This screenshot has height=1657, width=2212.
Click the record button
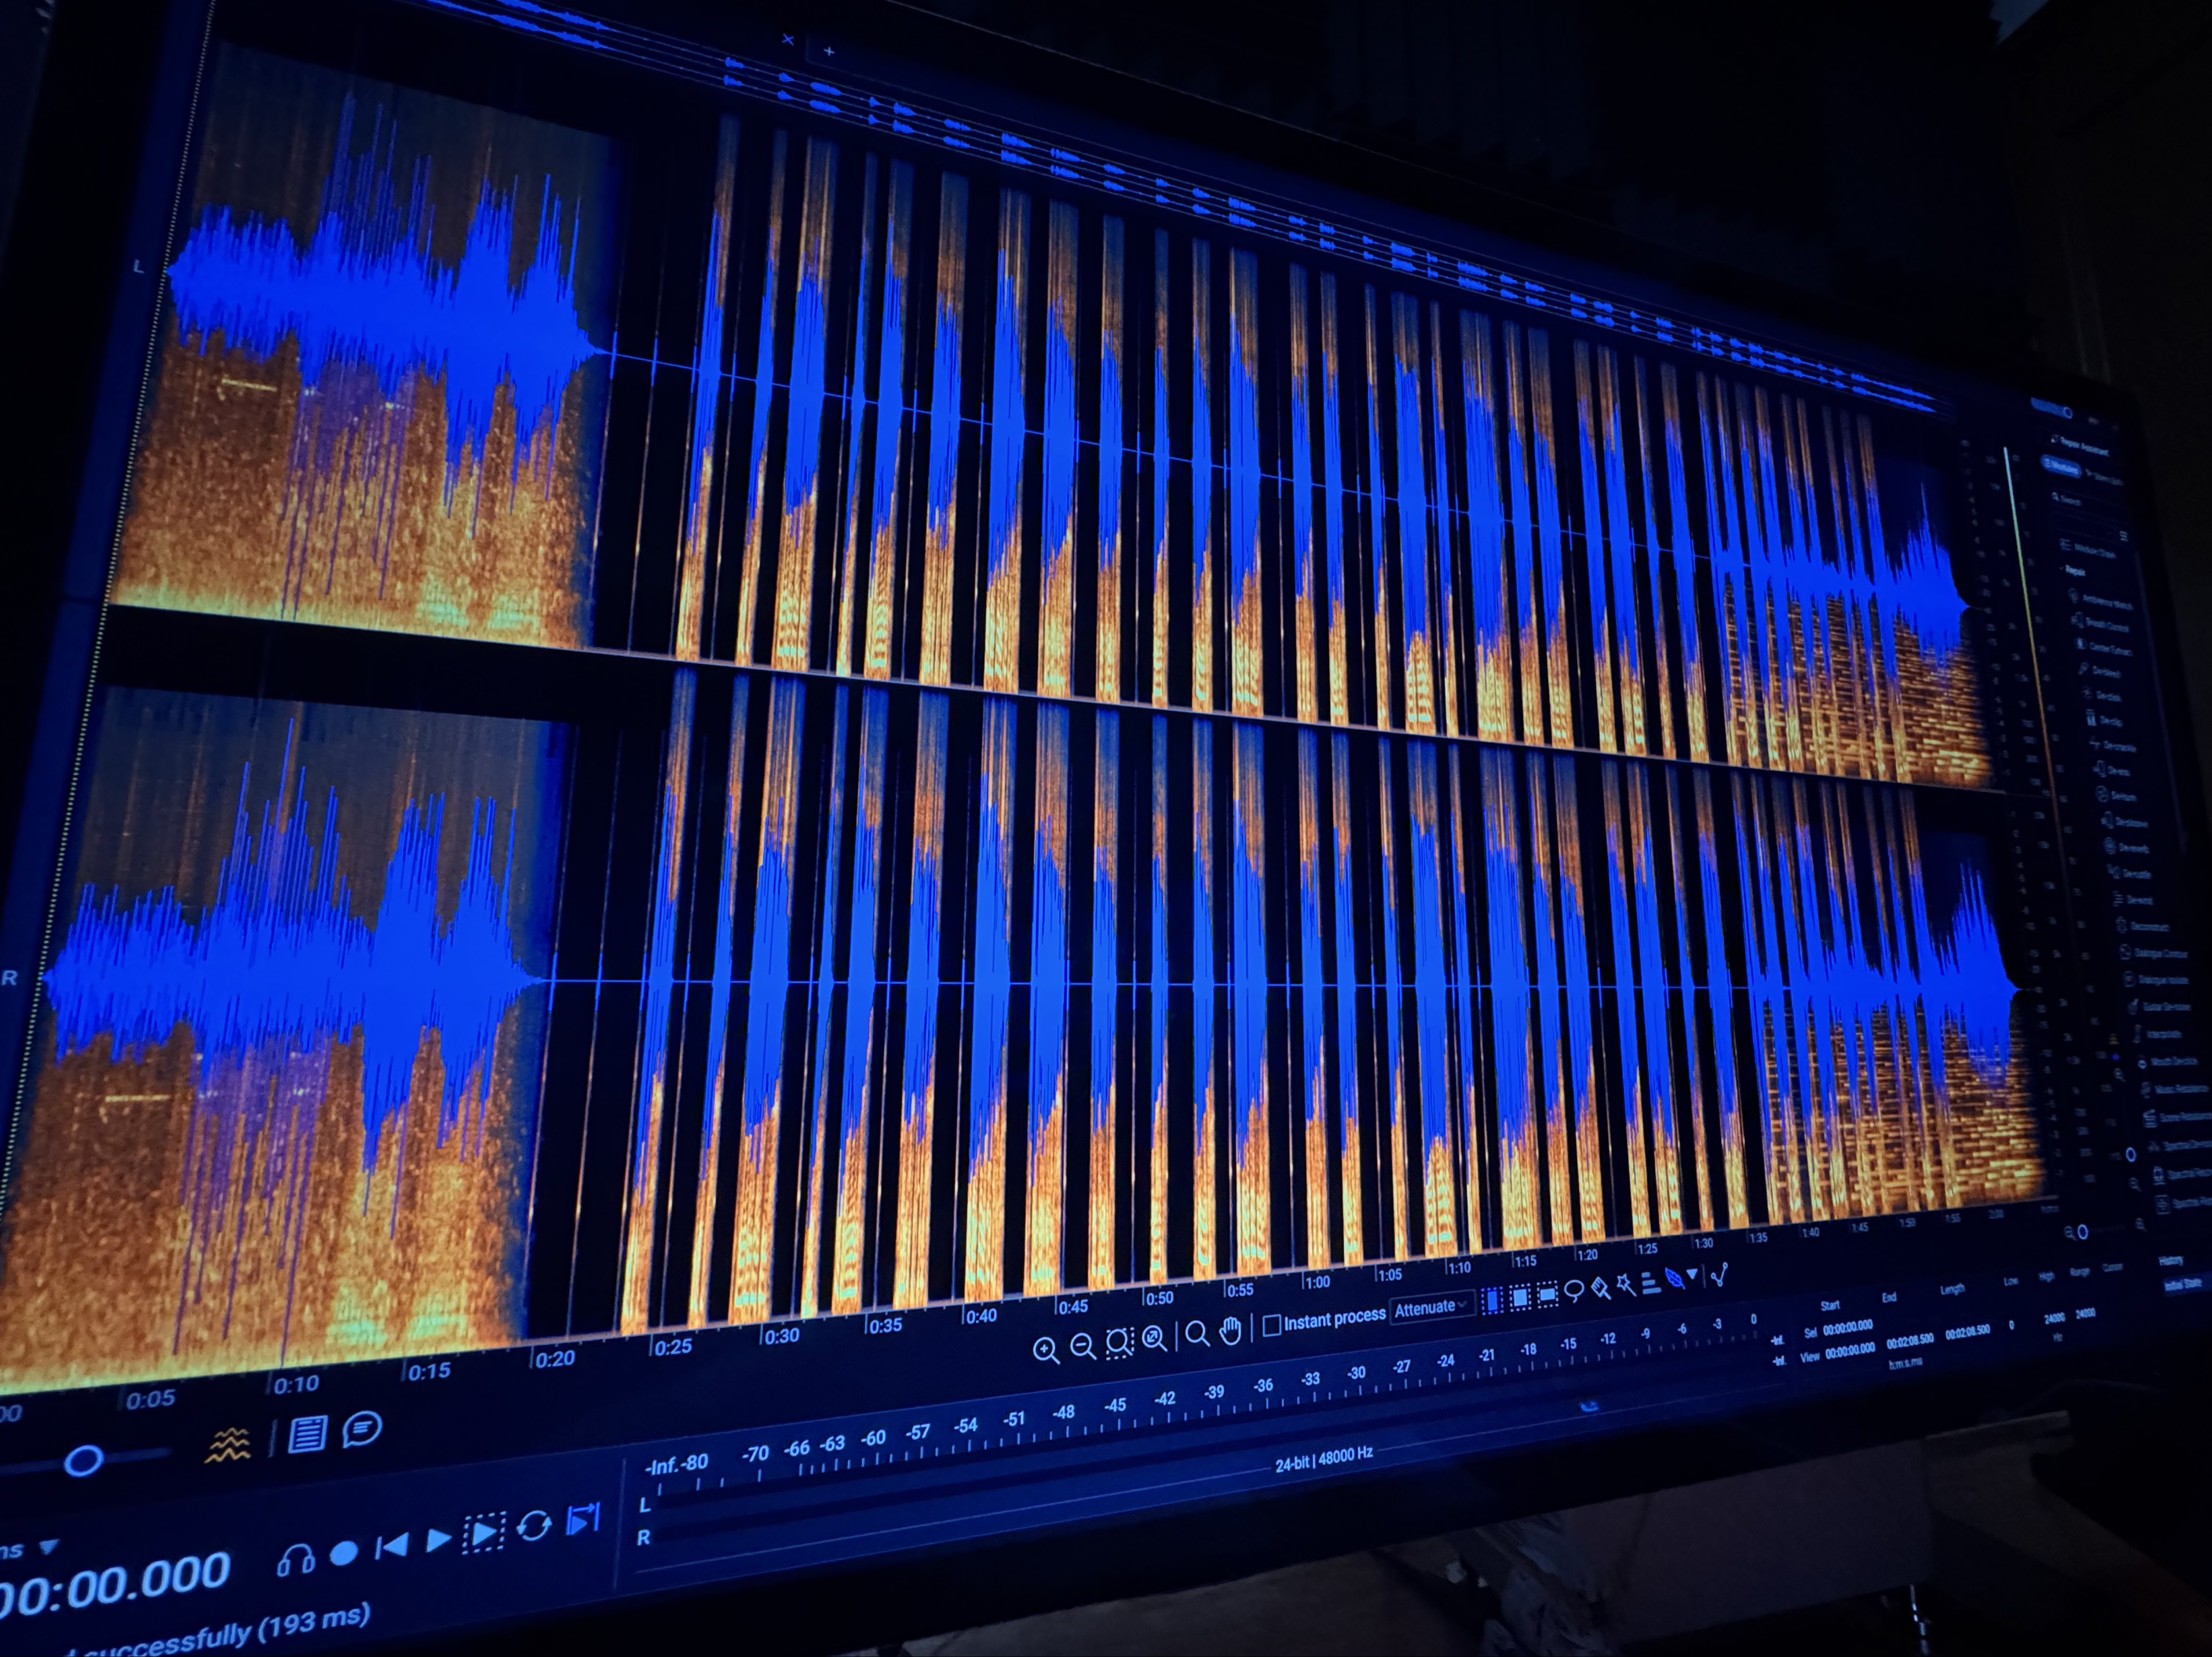pyautogui.click(x=344, y=1552)
